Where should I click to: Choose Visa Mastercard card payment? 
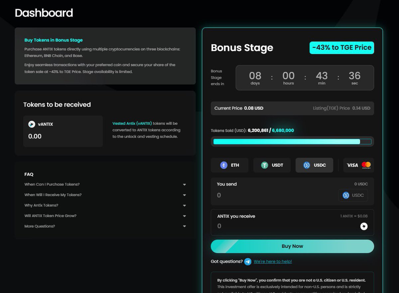click(358, 165)
